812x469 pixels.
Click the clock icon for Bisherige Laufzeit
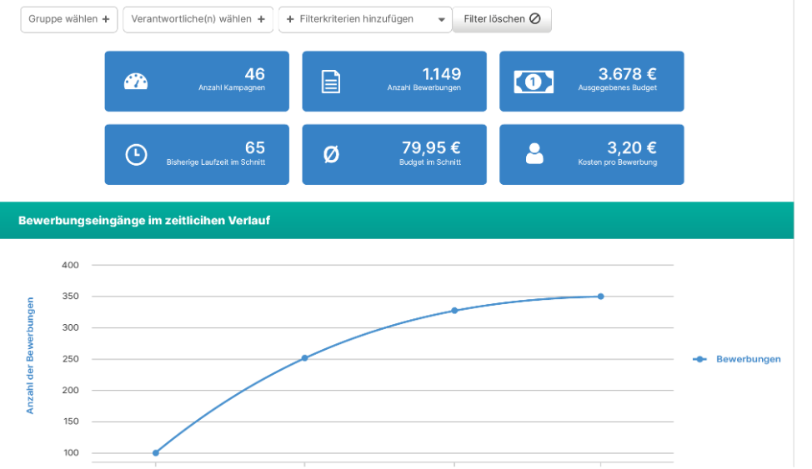pyautogui.click(x=136, y=154)
